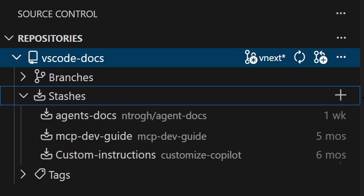Expand the Branches tree node
Viewport: 364px width, 196px height.
pyautogui.click(x=23, y=77)
